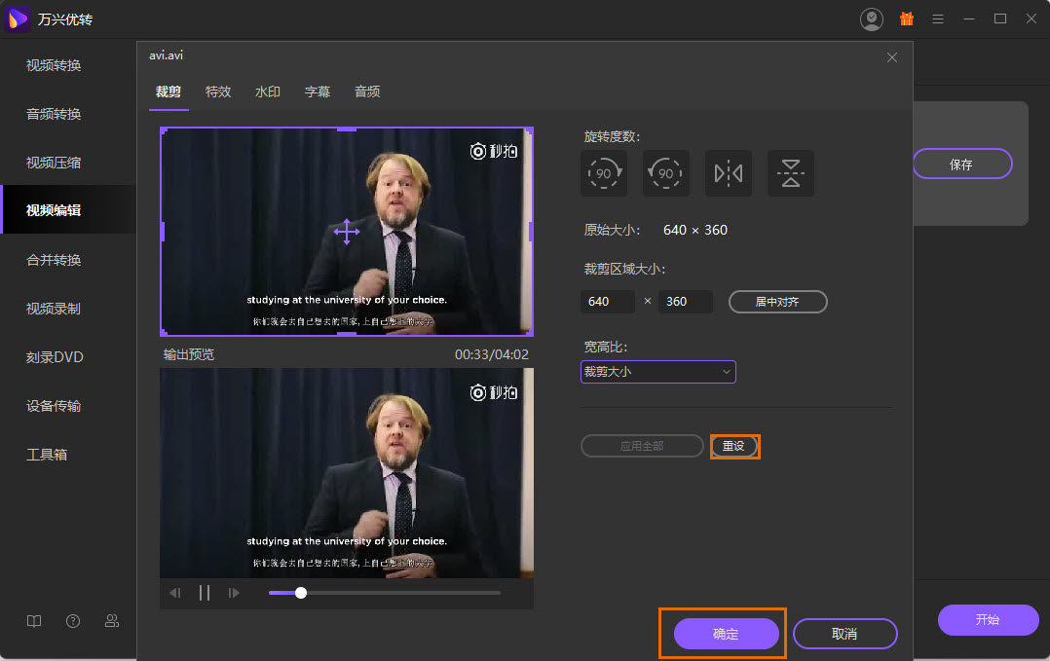Image resolution: width=1050 pixels, height=661 pixels.
Task: Open the 字幕 tab
Action: tap(318, 92)
